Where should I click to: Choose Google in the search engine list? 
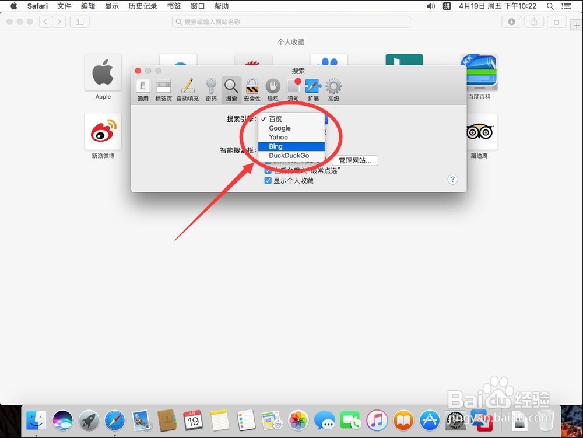(291, 128)
